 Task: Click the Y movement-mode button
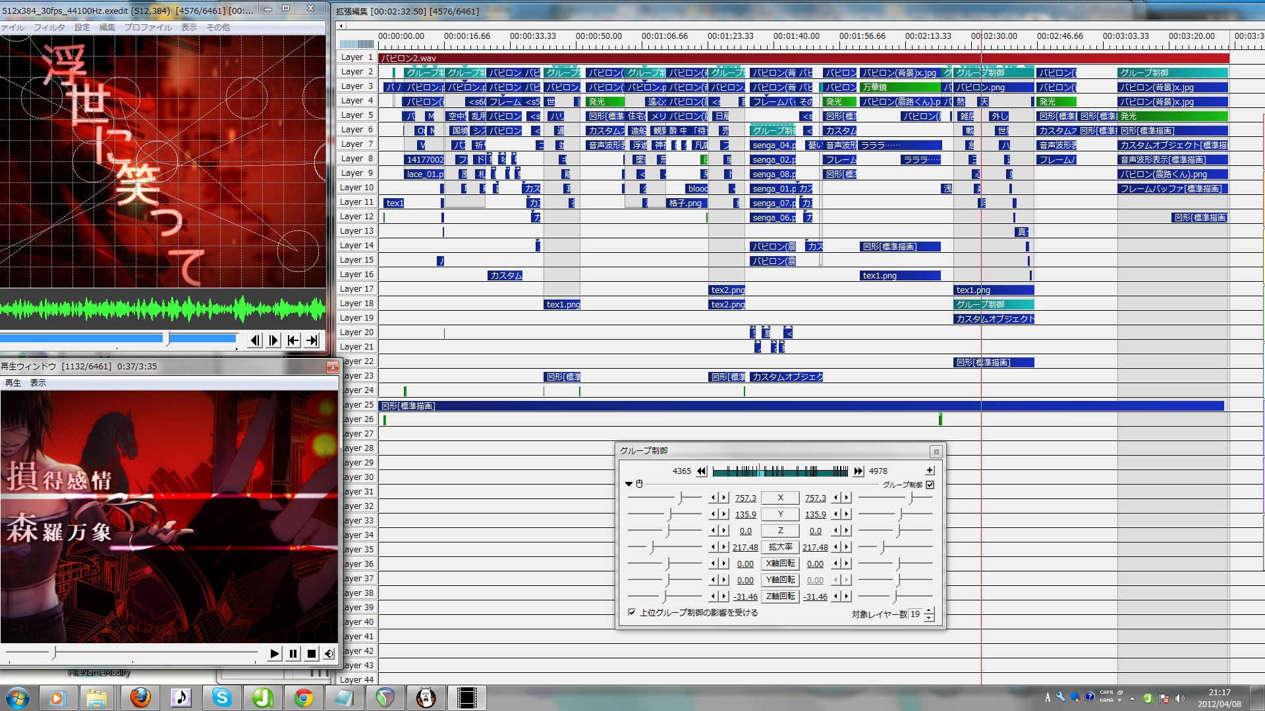click(780, 514)
